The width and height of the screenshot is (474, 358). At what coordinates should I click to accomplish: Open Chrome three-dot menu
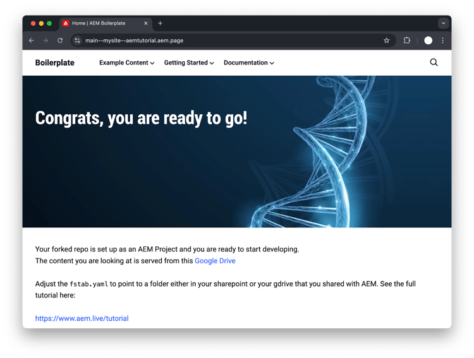pyautogui.click(x=443, y=40)
